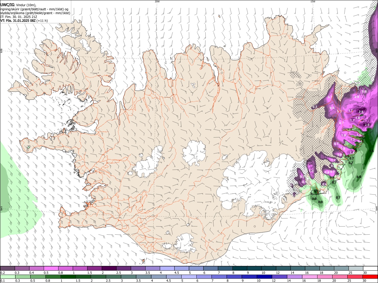
Task: Click the '2.6' snowfall value on the map
Action: (x=367, y=125)
